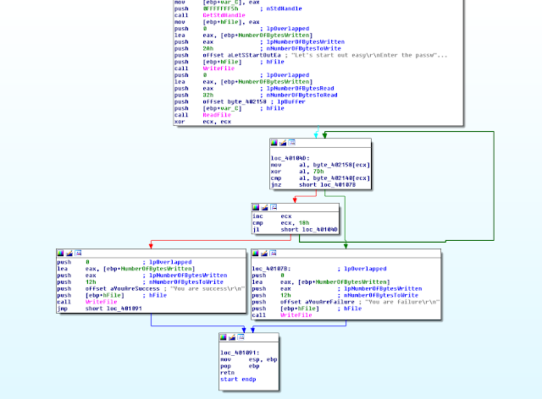Image resolution: width=542 pixels, height=399 pixels.
Task: Select WriteFile call in the success block
Action: click(x=101, y=302)
